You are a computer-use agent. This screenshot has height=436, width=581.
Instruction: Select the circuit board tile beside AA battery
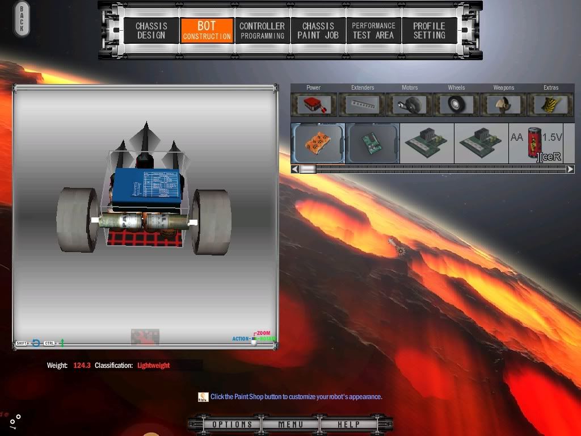(x=481, y=144)
